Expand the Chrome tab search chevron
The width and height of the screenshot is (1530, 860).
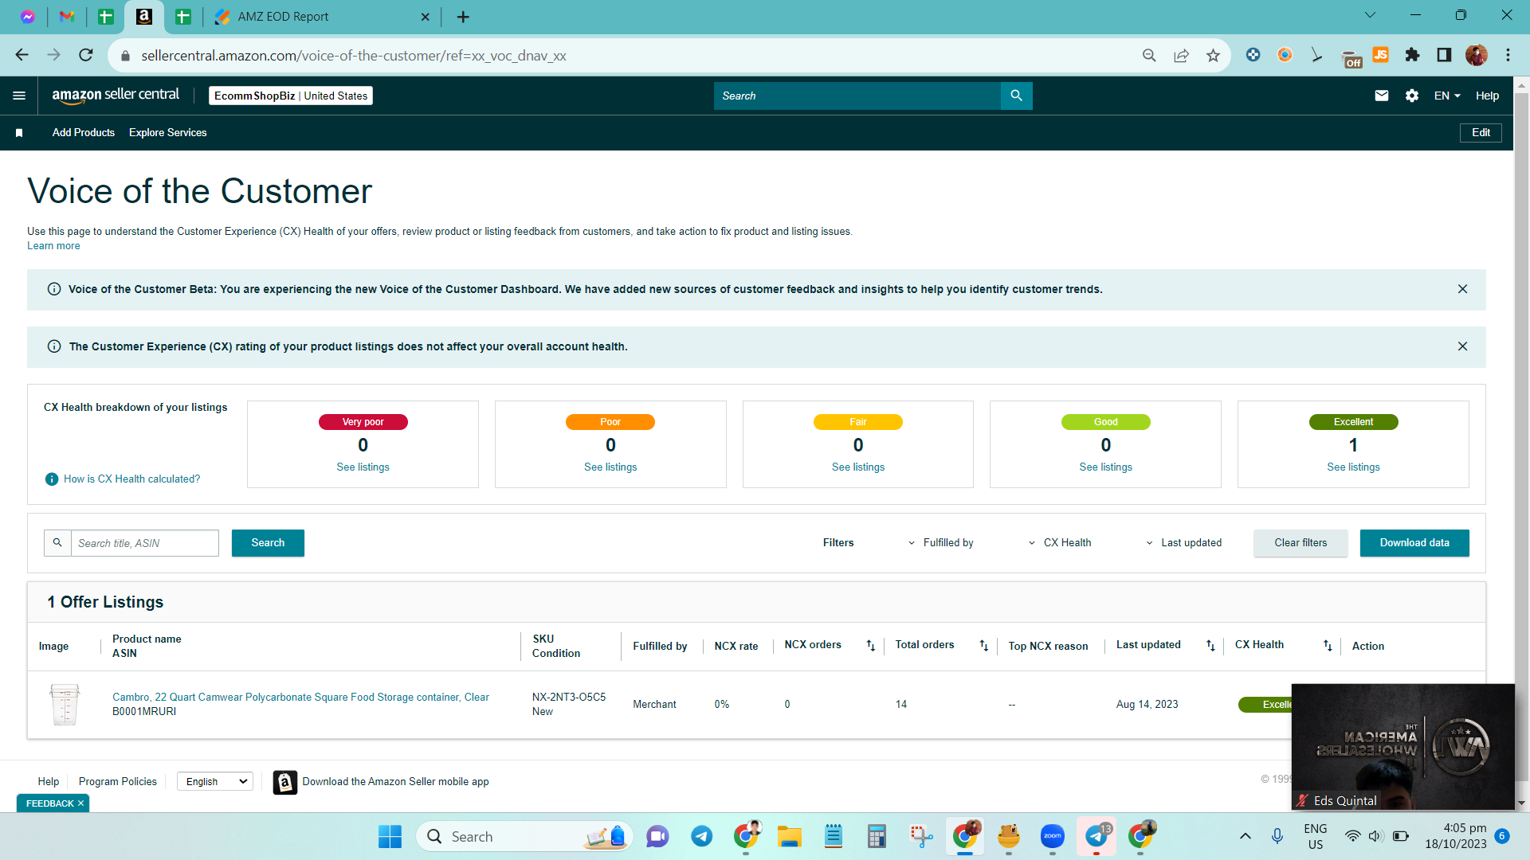tap(1370, 16)
